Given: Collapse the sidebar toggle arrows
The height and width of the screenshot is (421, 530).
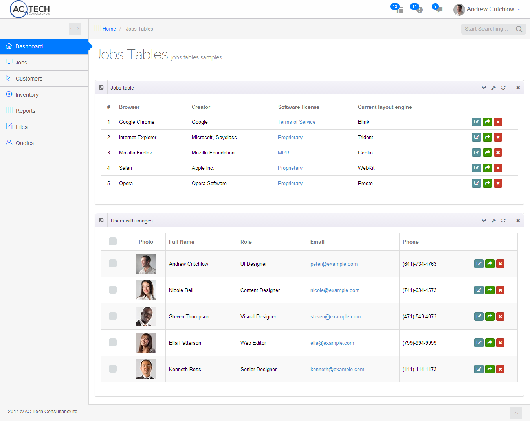Looking at the screenshot, I should tap(75, 29).
